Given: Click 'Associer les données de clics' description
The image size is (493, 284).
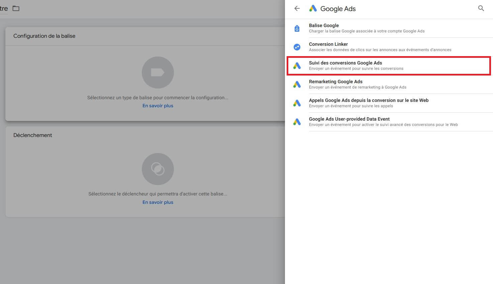Looking at the screenshot, I should coord(380,50).
